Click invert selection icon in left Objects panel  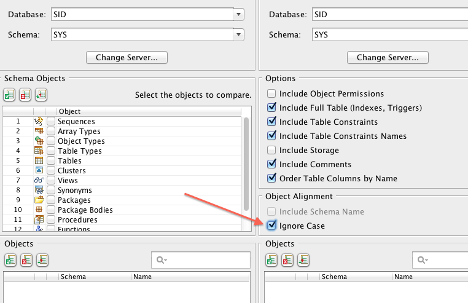(42, 260)
